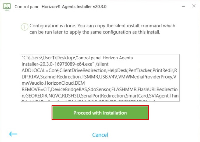200x142 pixels.
Task: Go back using the left arrow
Action: tap(13, 134)
